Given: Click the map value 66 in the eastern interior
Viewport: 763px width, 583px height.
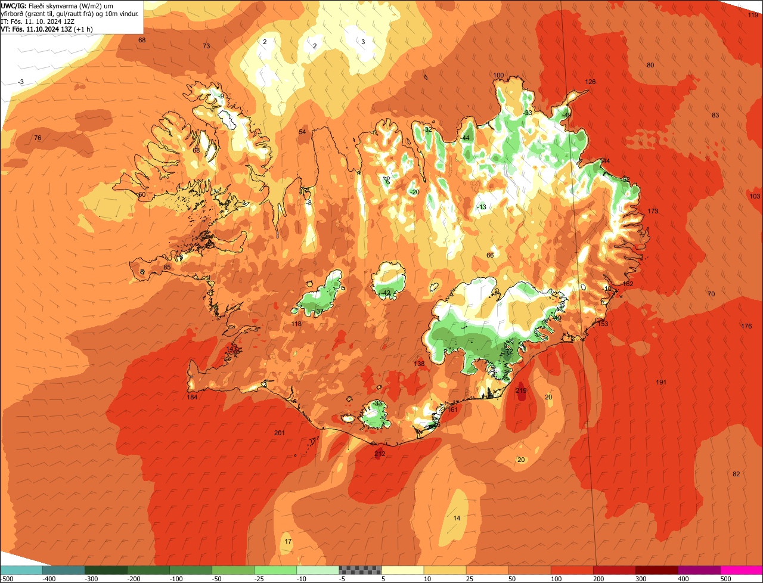Looking at the screenshot, I should tap(490, 255).
